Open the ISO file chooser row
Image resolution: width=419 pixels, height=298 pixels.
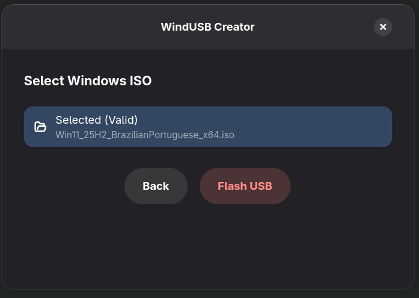(x=207, y=127)
